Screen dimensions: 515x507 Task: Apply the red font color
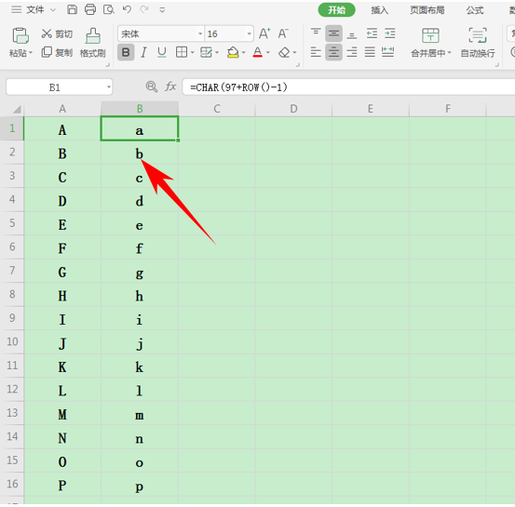257,52
